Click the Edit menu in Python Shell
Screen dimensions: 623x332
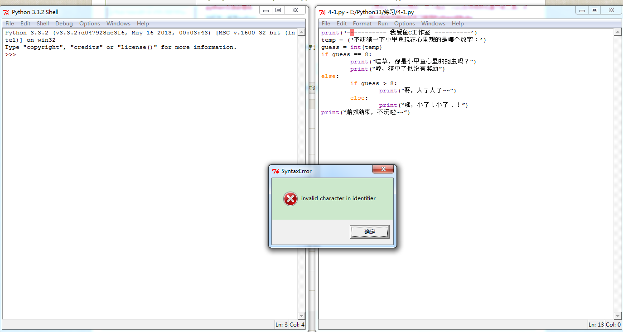click(x=25, y=23)
